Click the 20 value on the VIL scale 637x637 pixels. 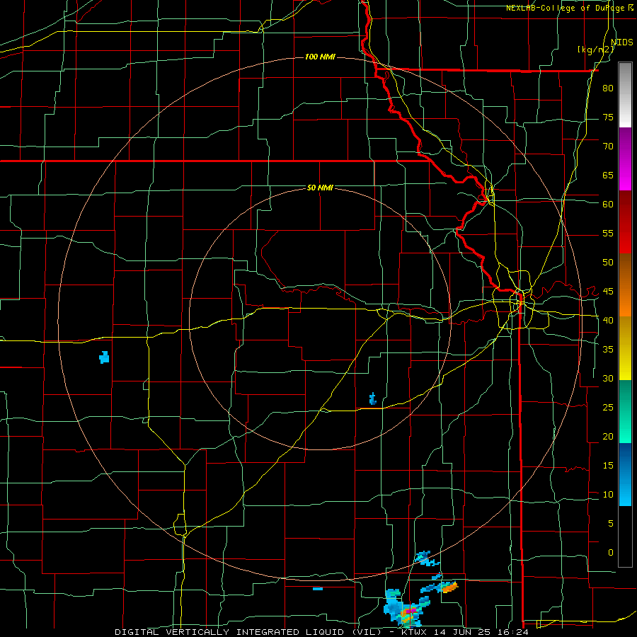pos(608,436)
